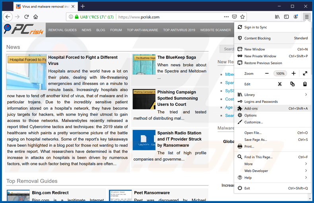Open Options from the menu
The height and width of the screenshot is (203, 314).
(x=272, y=116)
